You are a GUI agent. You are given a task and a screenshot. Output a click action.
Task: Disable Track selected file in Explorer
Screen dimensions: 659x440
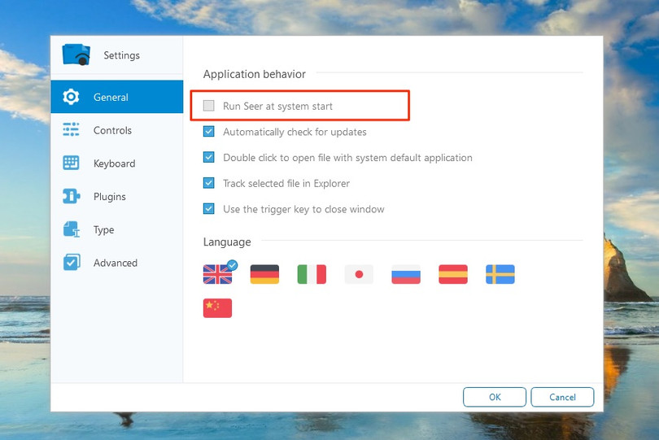pos(209,183)
